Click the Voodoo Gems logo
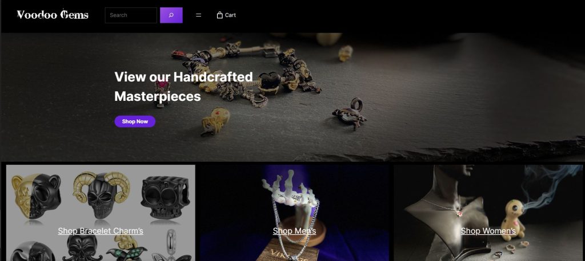The width and height of the screenshot is (585, 261). (53, 14)
